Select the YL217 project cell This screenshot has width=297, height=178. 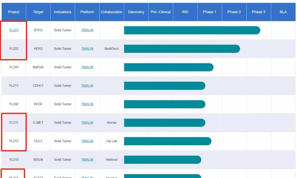(x=14, y=86)
